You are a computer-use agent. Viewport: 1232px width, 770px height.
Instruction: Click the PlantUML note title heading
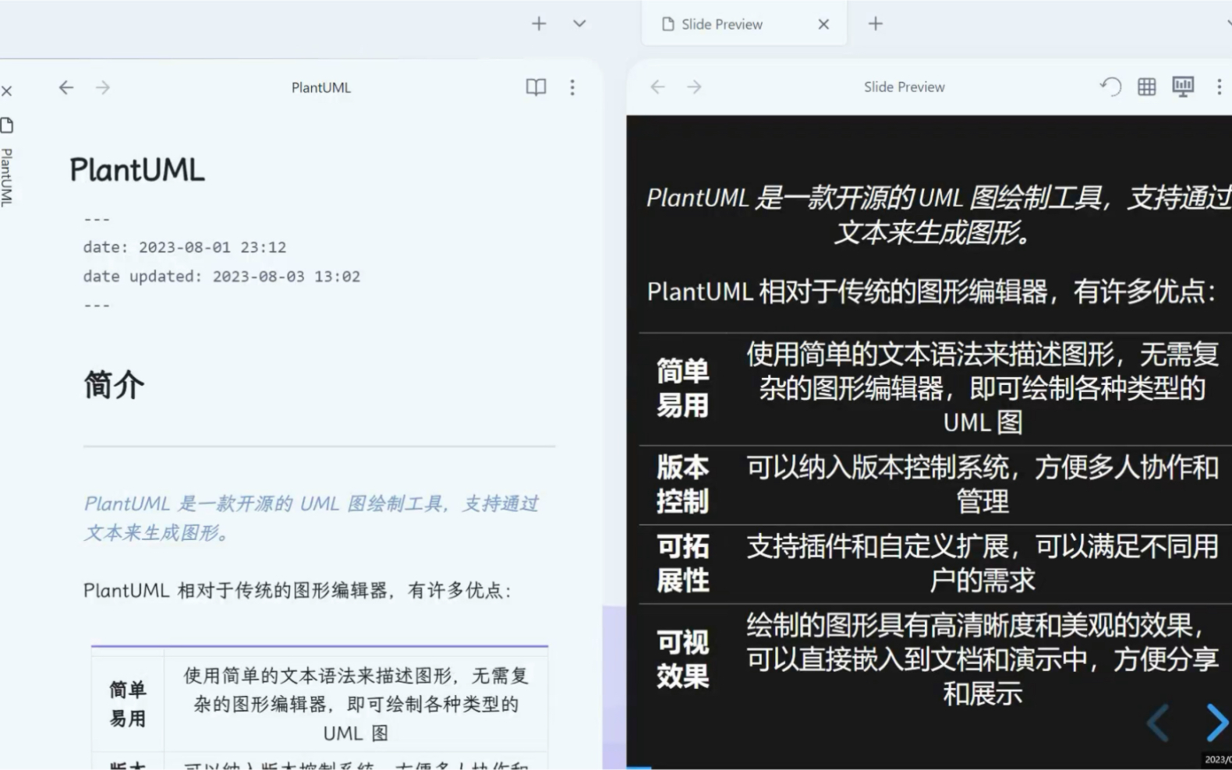[137, 170]
